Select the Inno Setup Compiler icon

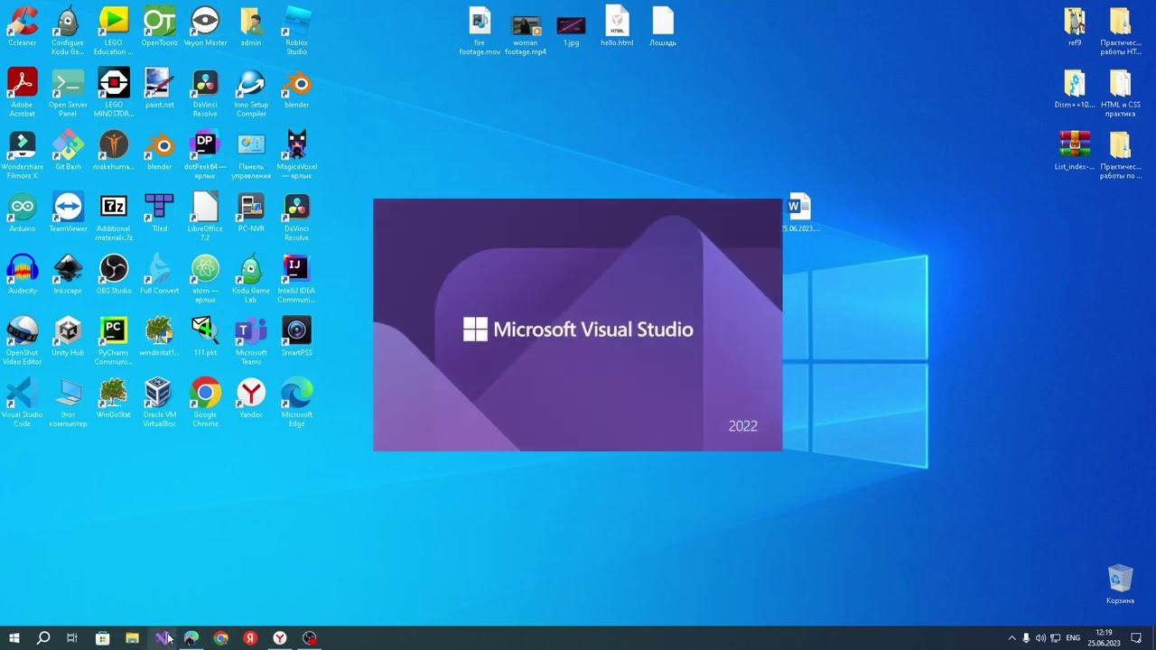(x=251, y=93)
